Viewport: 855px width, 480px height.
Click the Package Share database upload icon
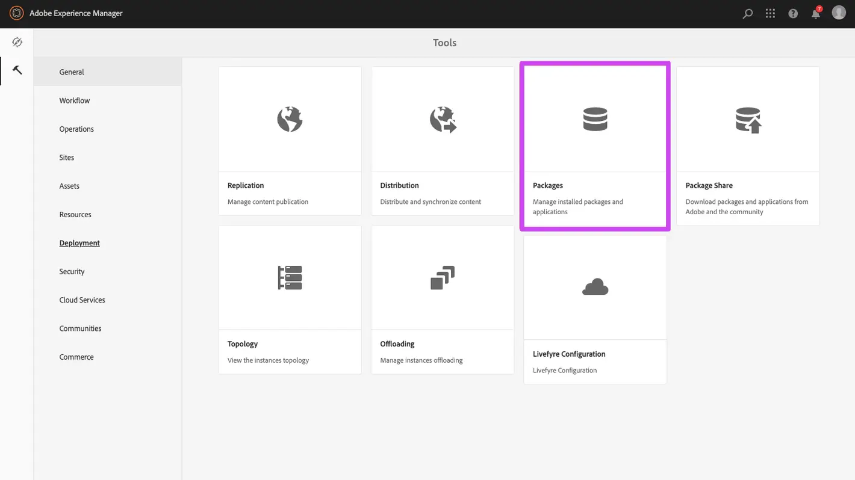click(x=748, y=120)
